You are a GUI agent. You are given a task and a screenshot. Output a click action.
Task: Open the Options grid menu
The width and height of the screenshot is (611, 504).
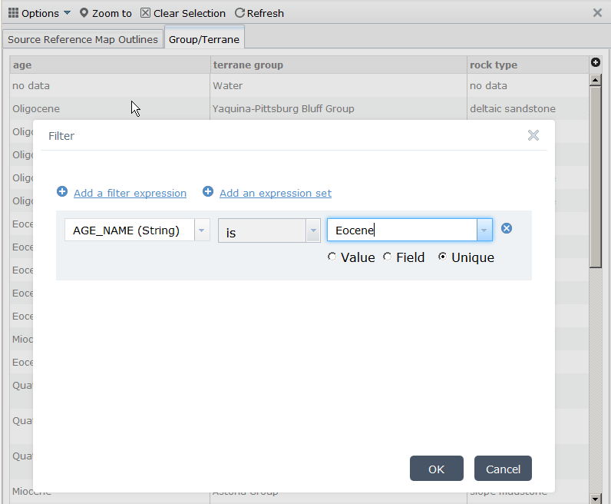pos(13,13)
